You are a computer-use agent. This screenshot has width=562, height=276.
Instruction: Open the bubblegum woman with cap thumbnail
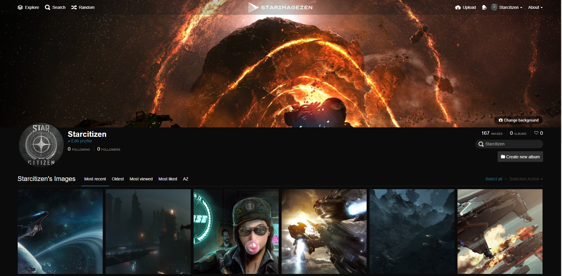coord(236,232)
